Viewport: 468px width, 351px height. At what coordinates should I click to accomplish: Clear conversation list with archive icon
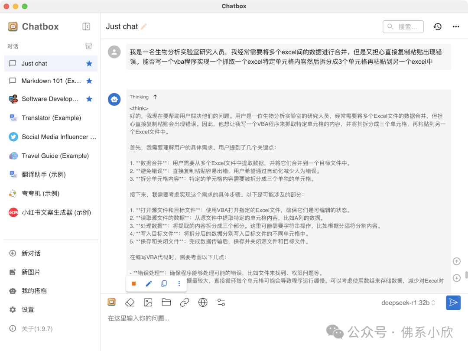89,46
